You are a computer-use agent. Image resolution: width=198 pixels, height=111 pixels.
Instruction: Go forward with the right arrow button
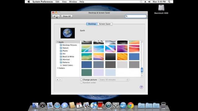[58, 16]
